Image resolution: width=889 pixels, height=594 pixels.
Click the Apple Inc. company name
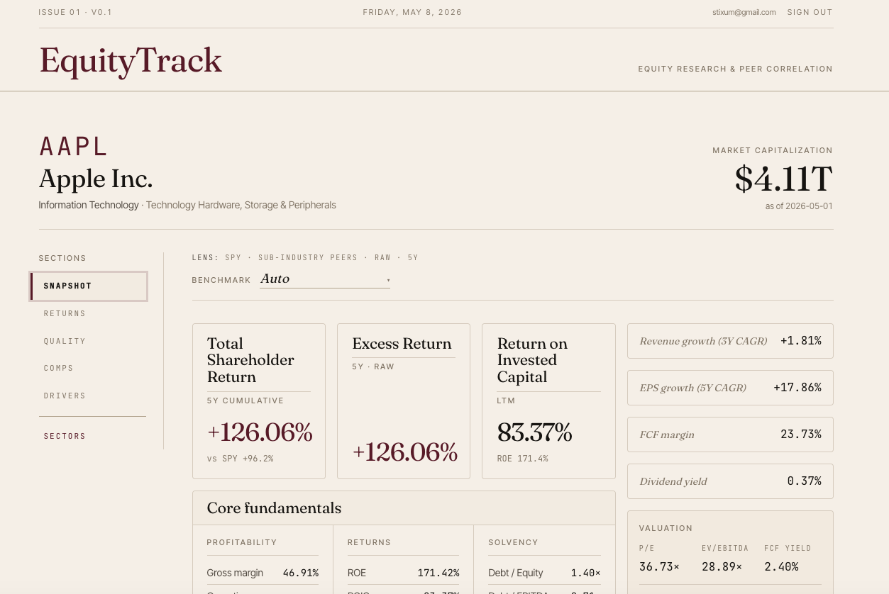[x=96, y=179]
